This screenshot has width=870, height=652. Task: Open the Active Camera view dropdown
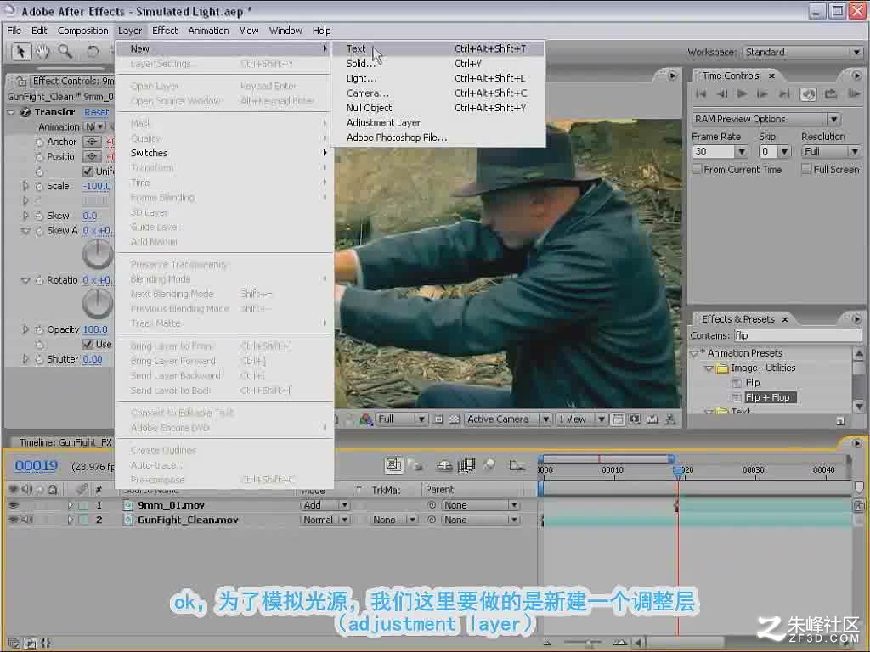[x=508, y=419]
